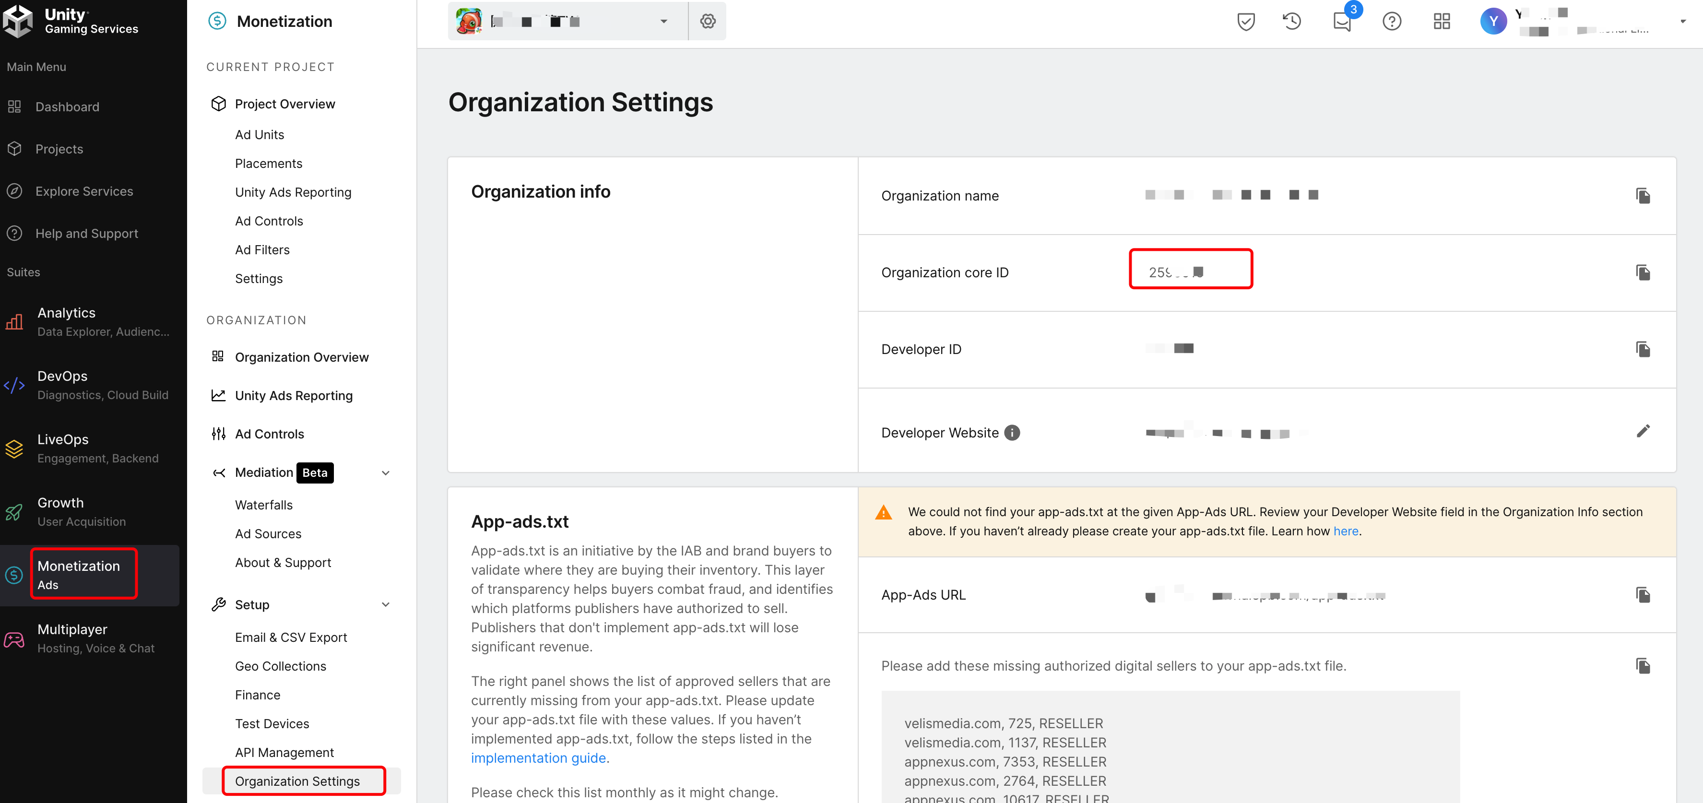Click 'velismedia.com, 725, RESELLER' line

pos(1004,724)
